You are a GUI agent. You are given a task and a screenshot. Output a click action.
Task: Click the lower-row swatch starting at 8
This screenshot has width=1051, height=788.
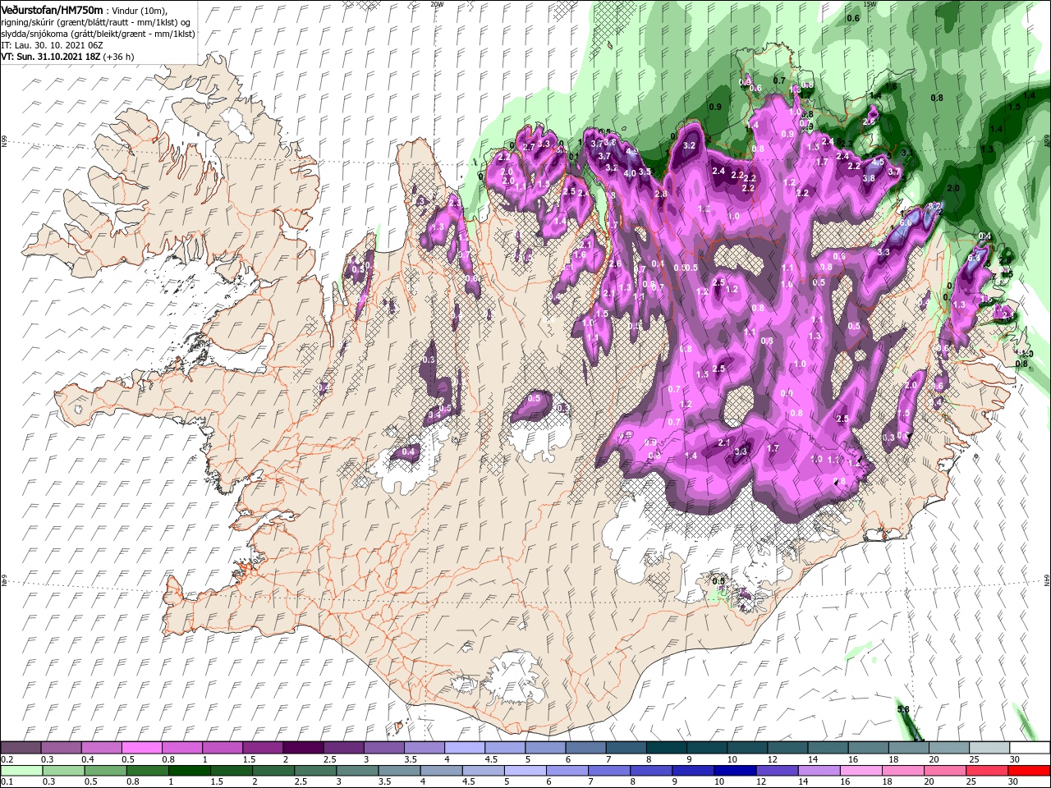[651, 770]
